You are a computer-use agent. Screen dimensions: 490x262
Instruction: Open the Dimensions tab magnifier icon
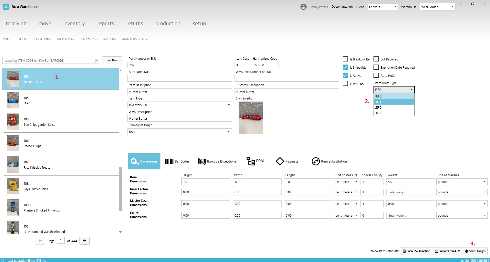[x=134, y=161]
